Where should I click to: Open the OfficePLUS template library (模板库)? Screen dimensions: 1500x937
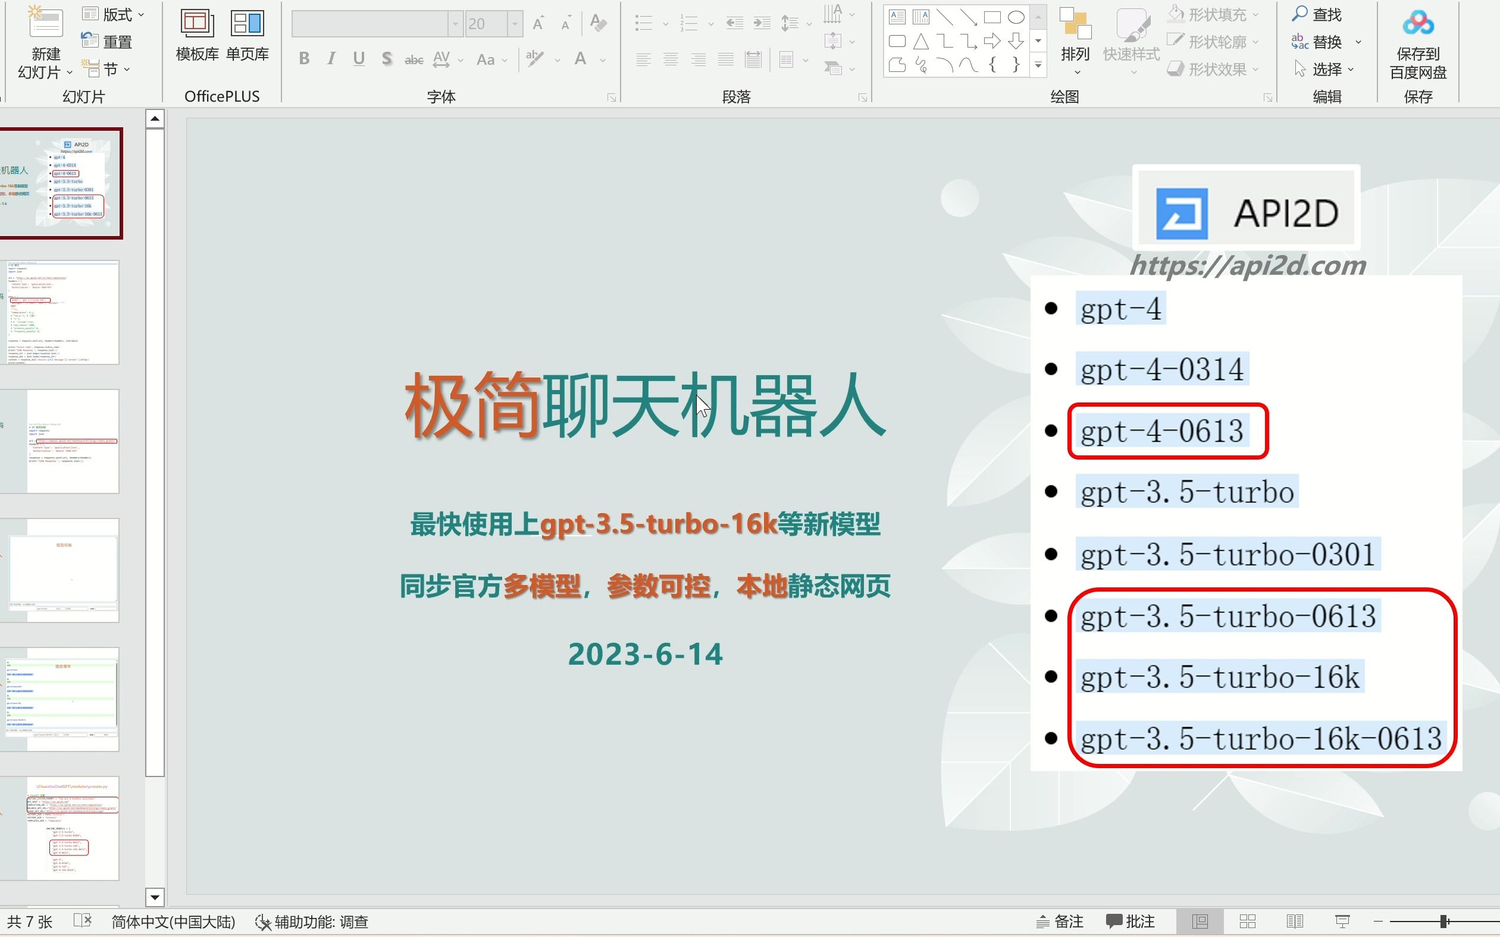pos(197,25)
